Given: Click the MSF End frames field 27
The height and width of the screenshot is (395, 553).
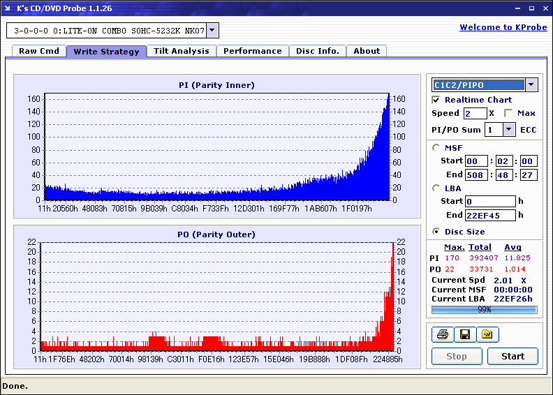Looking at the screenshot, I should [529, 174].
